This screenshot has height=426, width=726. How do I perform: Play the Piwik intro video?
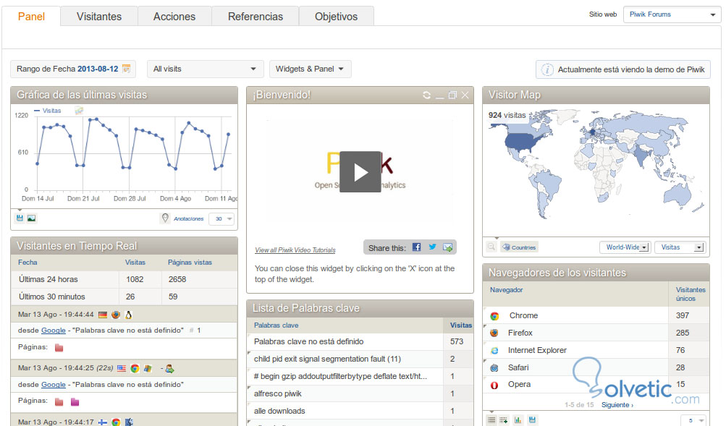coord(360,171)
